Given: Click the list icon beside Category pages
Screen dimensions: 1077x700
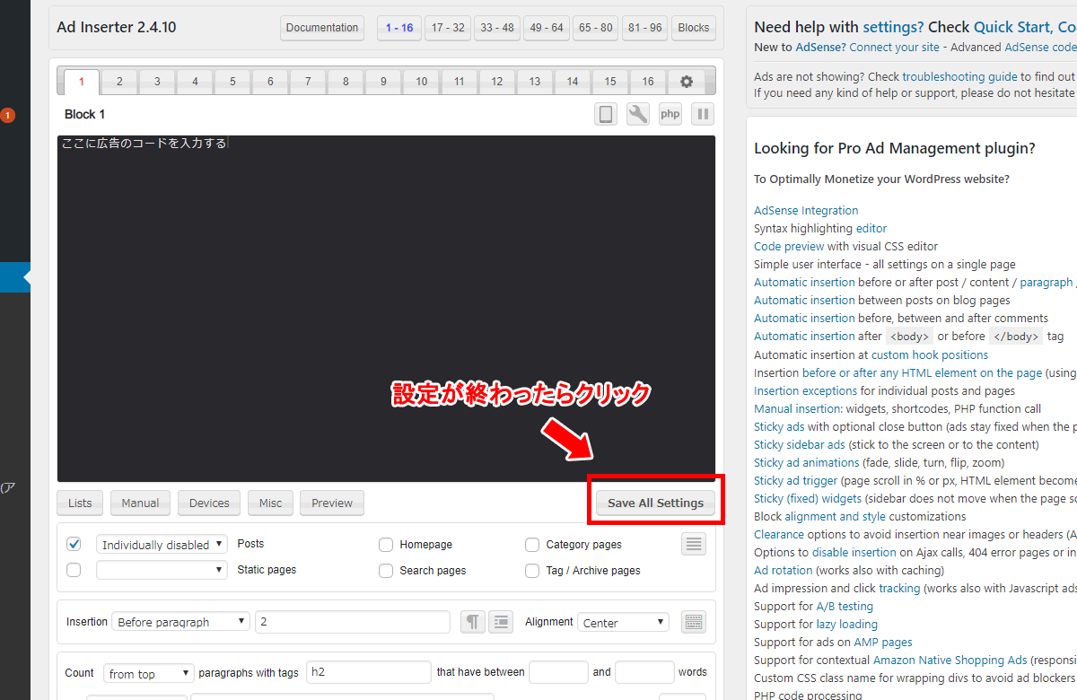Looking at the screenshot, I should click(693, 544).
